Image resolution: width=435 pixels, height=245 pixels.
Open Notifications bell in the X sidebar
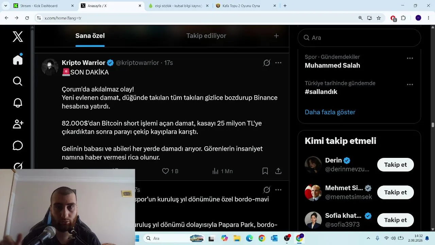coord(18,103)
